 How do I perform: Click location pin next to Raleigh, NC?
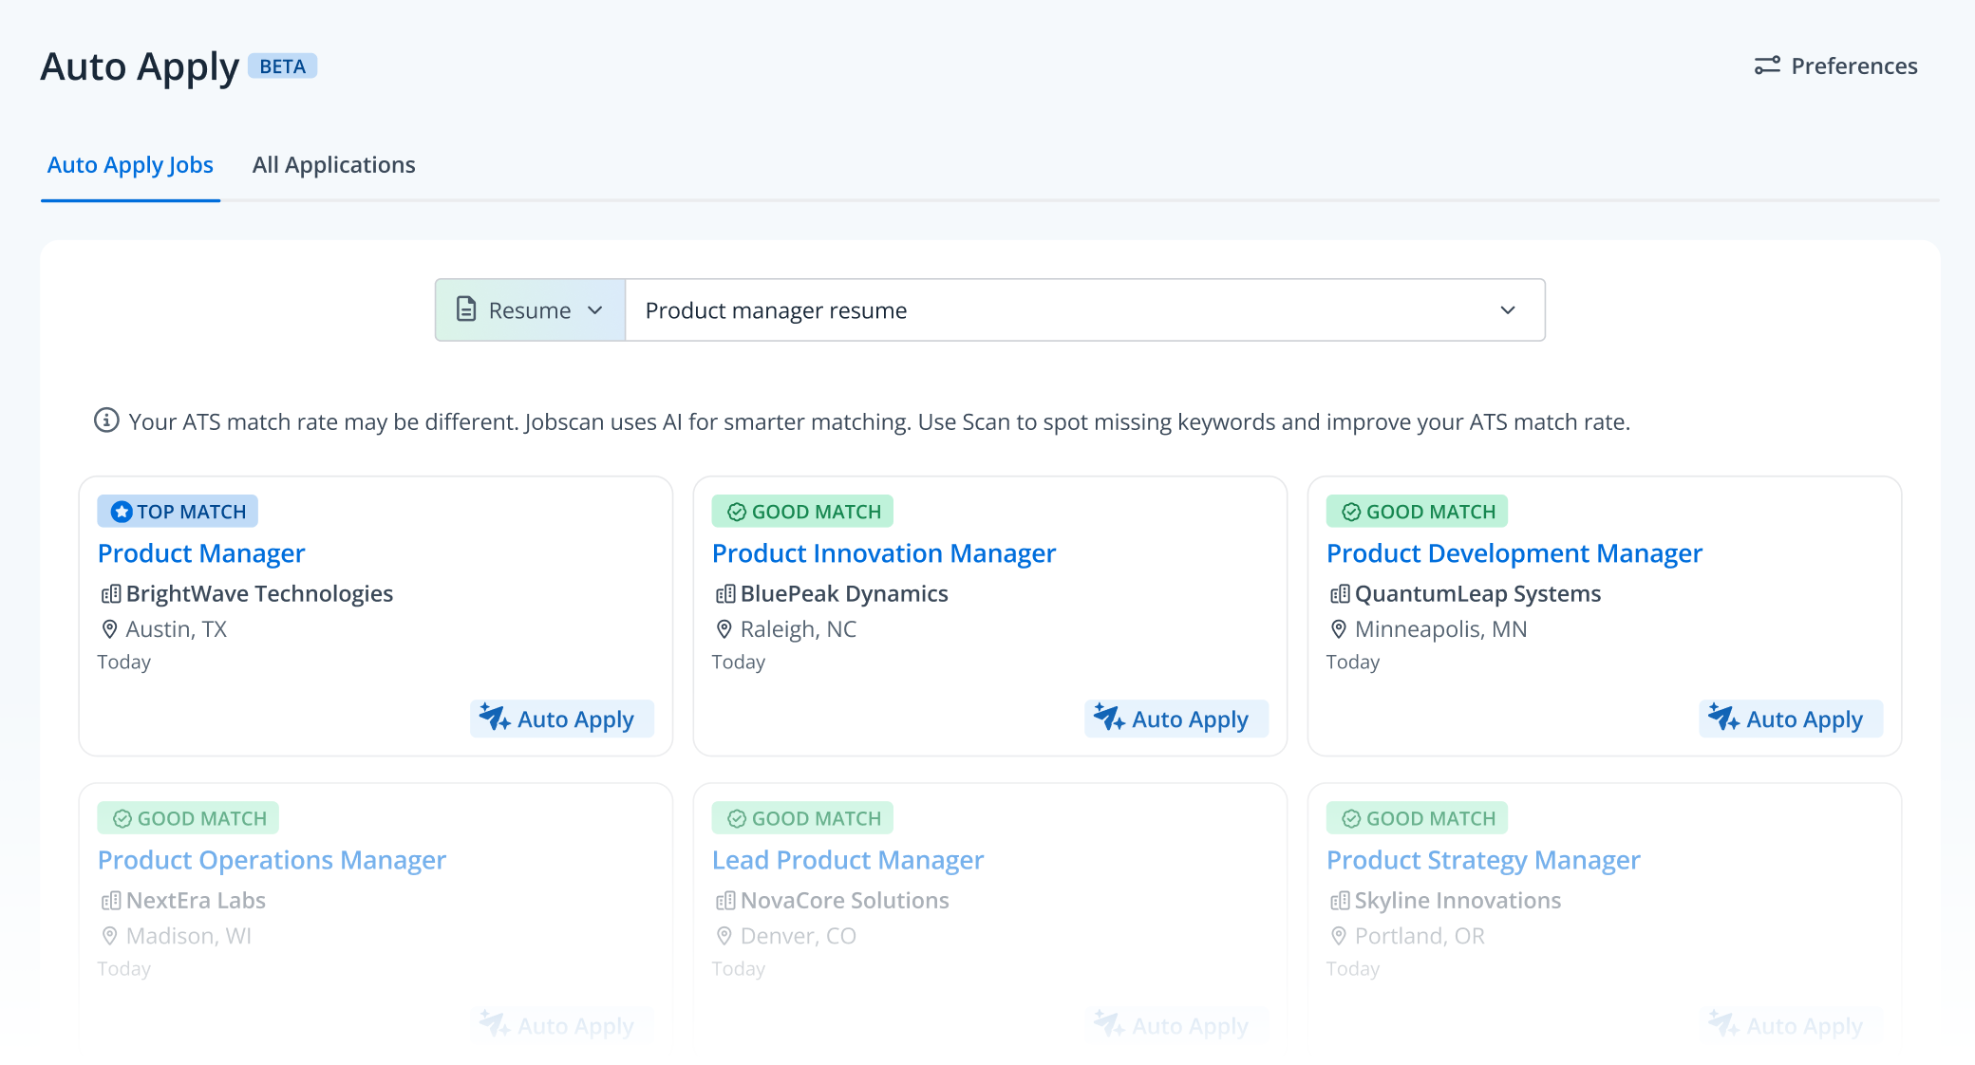click(x=724, y=629)
